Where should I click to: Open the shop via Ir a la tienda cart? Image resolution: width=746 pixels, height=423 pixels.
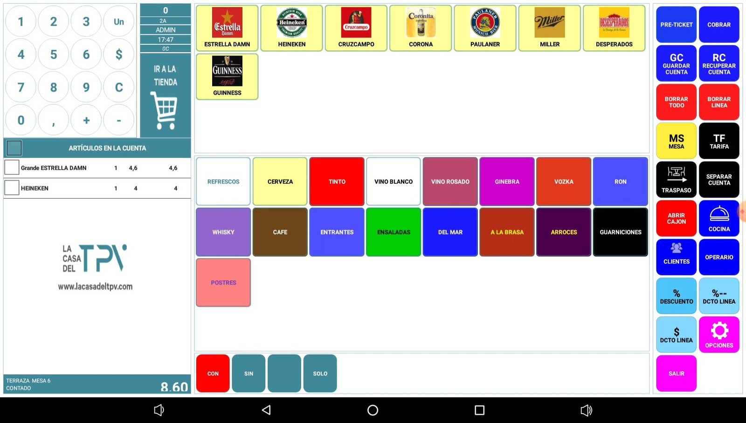(x=165, y=95)
